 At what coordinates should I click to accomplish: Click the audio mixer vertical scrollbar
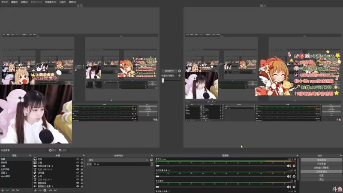(x=298, y=169)
